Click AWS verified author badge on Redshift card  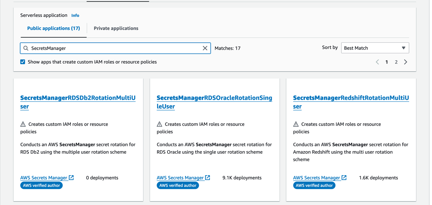(314, 185)
